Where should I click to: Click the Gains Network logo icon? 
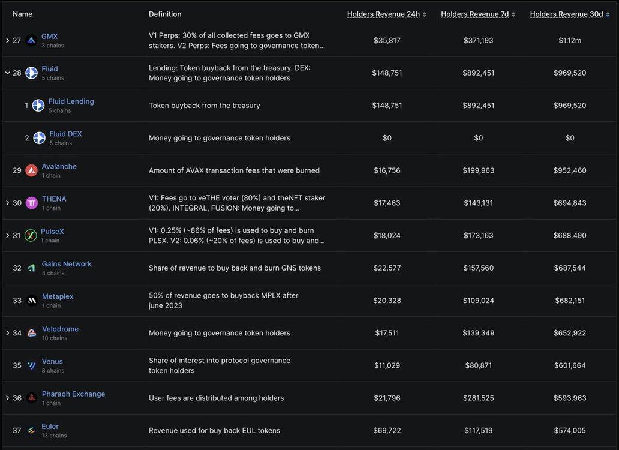(32, 268)
